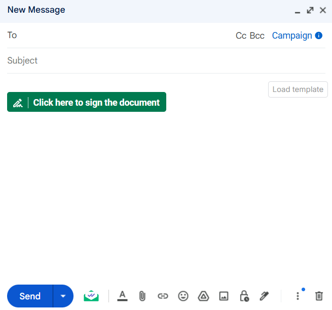Click the green sign the document button
The image size is (332, 310).
click(87, 102)
